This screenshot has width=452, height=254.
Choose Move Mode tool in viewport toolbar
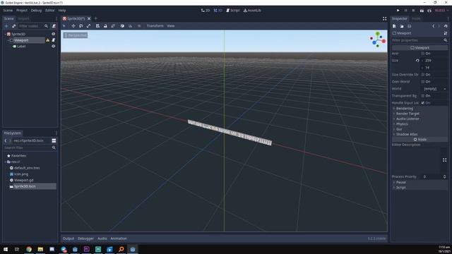tap(73, 26)
